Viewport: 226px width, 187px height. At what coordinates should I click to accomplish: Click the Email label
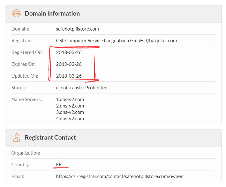pos(18,177)
